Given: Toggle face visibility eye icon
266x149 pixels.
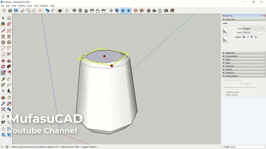Looking at the screenshot, I should tap(244, 37).
